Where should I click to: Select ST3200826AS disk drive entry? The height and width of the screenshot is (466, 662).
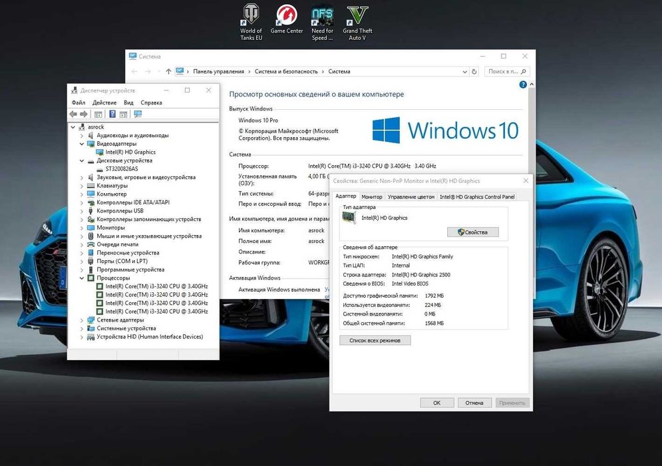(122, 169)
